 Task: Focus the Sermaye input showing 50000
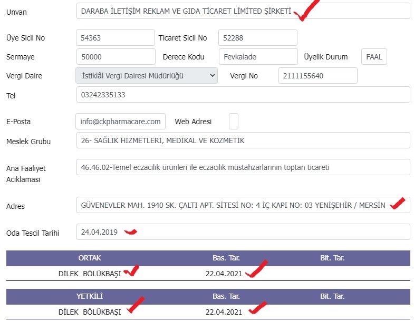(x=116, y=57)
